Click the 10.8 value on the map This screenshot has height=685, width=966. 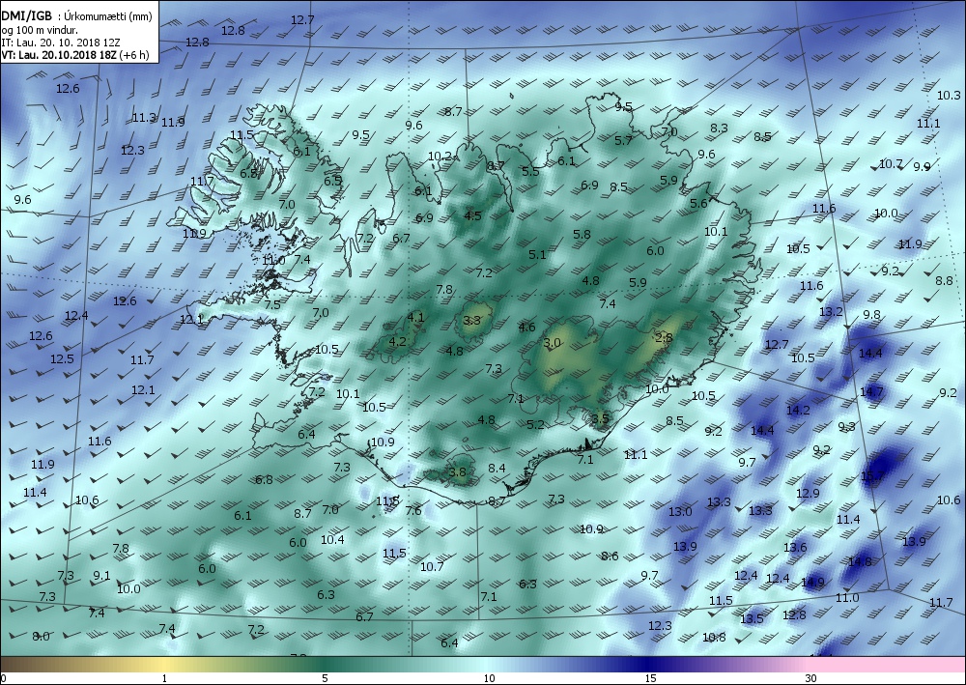pyautogui.click(x=714, y=637)
